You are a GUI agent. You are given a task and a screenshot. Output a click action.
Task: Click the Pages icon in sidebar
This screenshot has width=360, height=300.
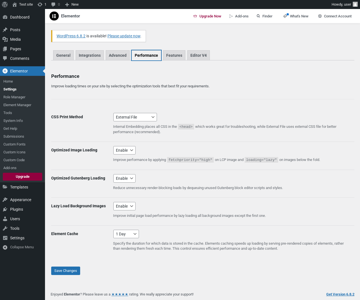5,49
